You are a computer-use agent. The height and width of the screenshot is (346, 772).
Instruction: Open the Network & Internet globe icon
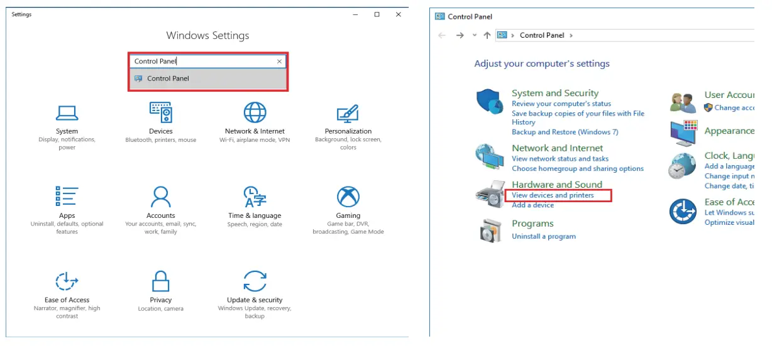pos(255,112)
